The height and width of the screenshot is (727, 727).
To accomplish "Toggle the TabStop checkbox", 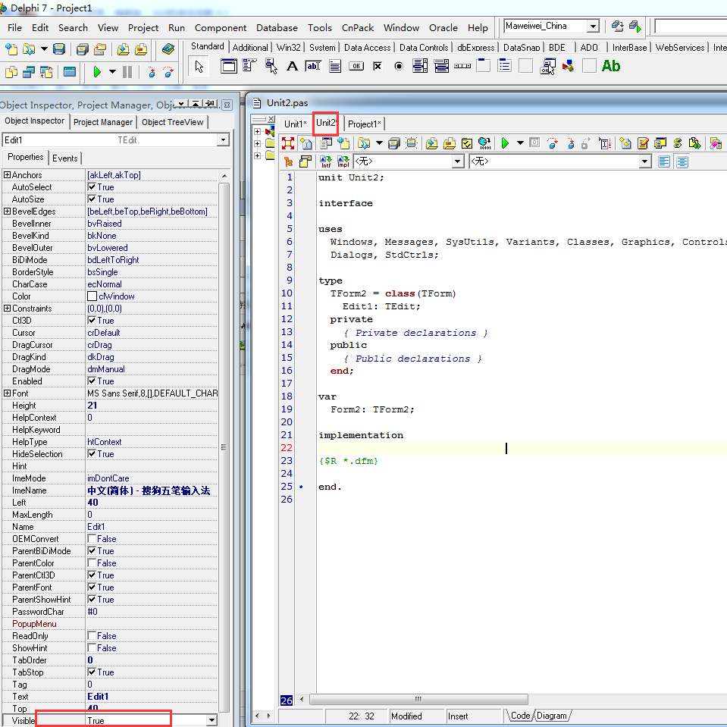I will tap(92, 672).
